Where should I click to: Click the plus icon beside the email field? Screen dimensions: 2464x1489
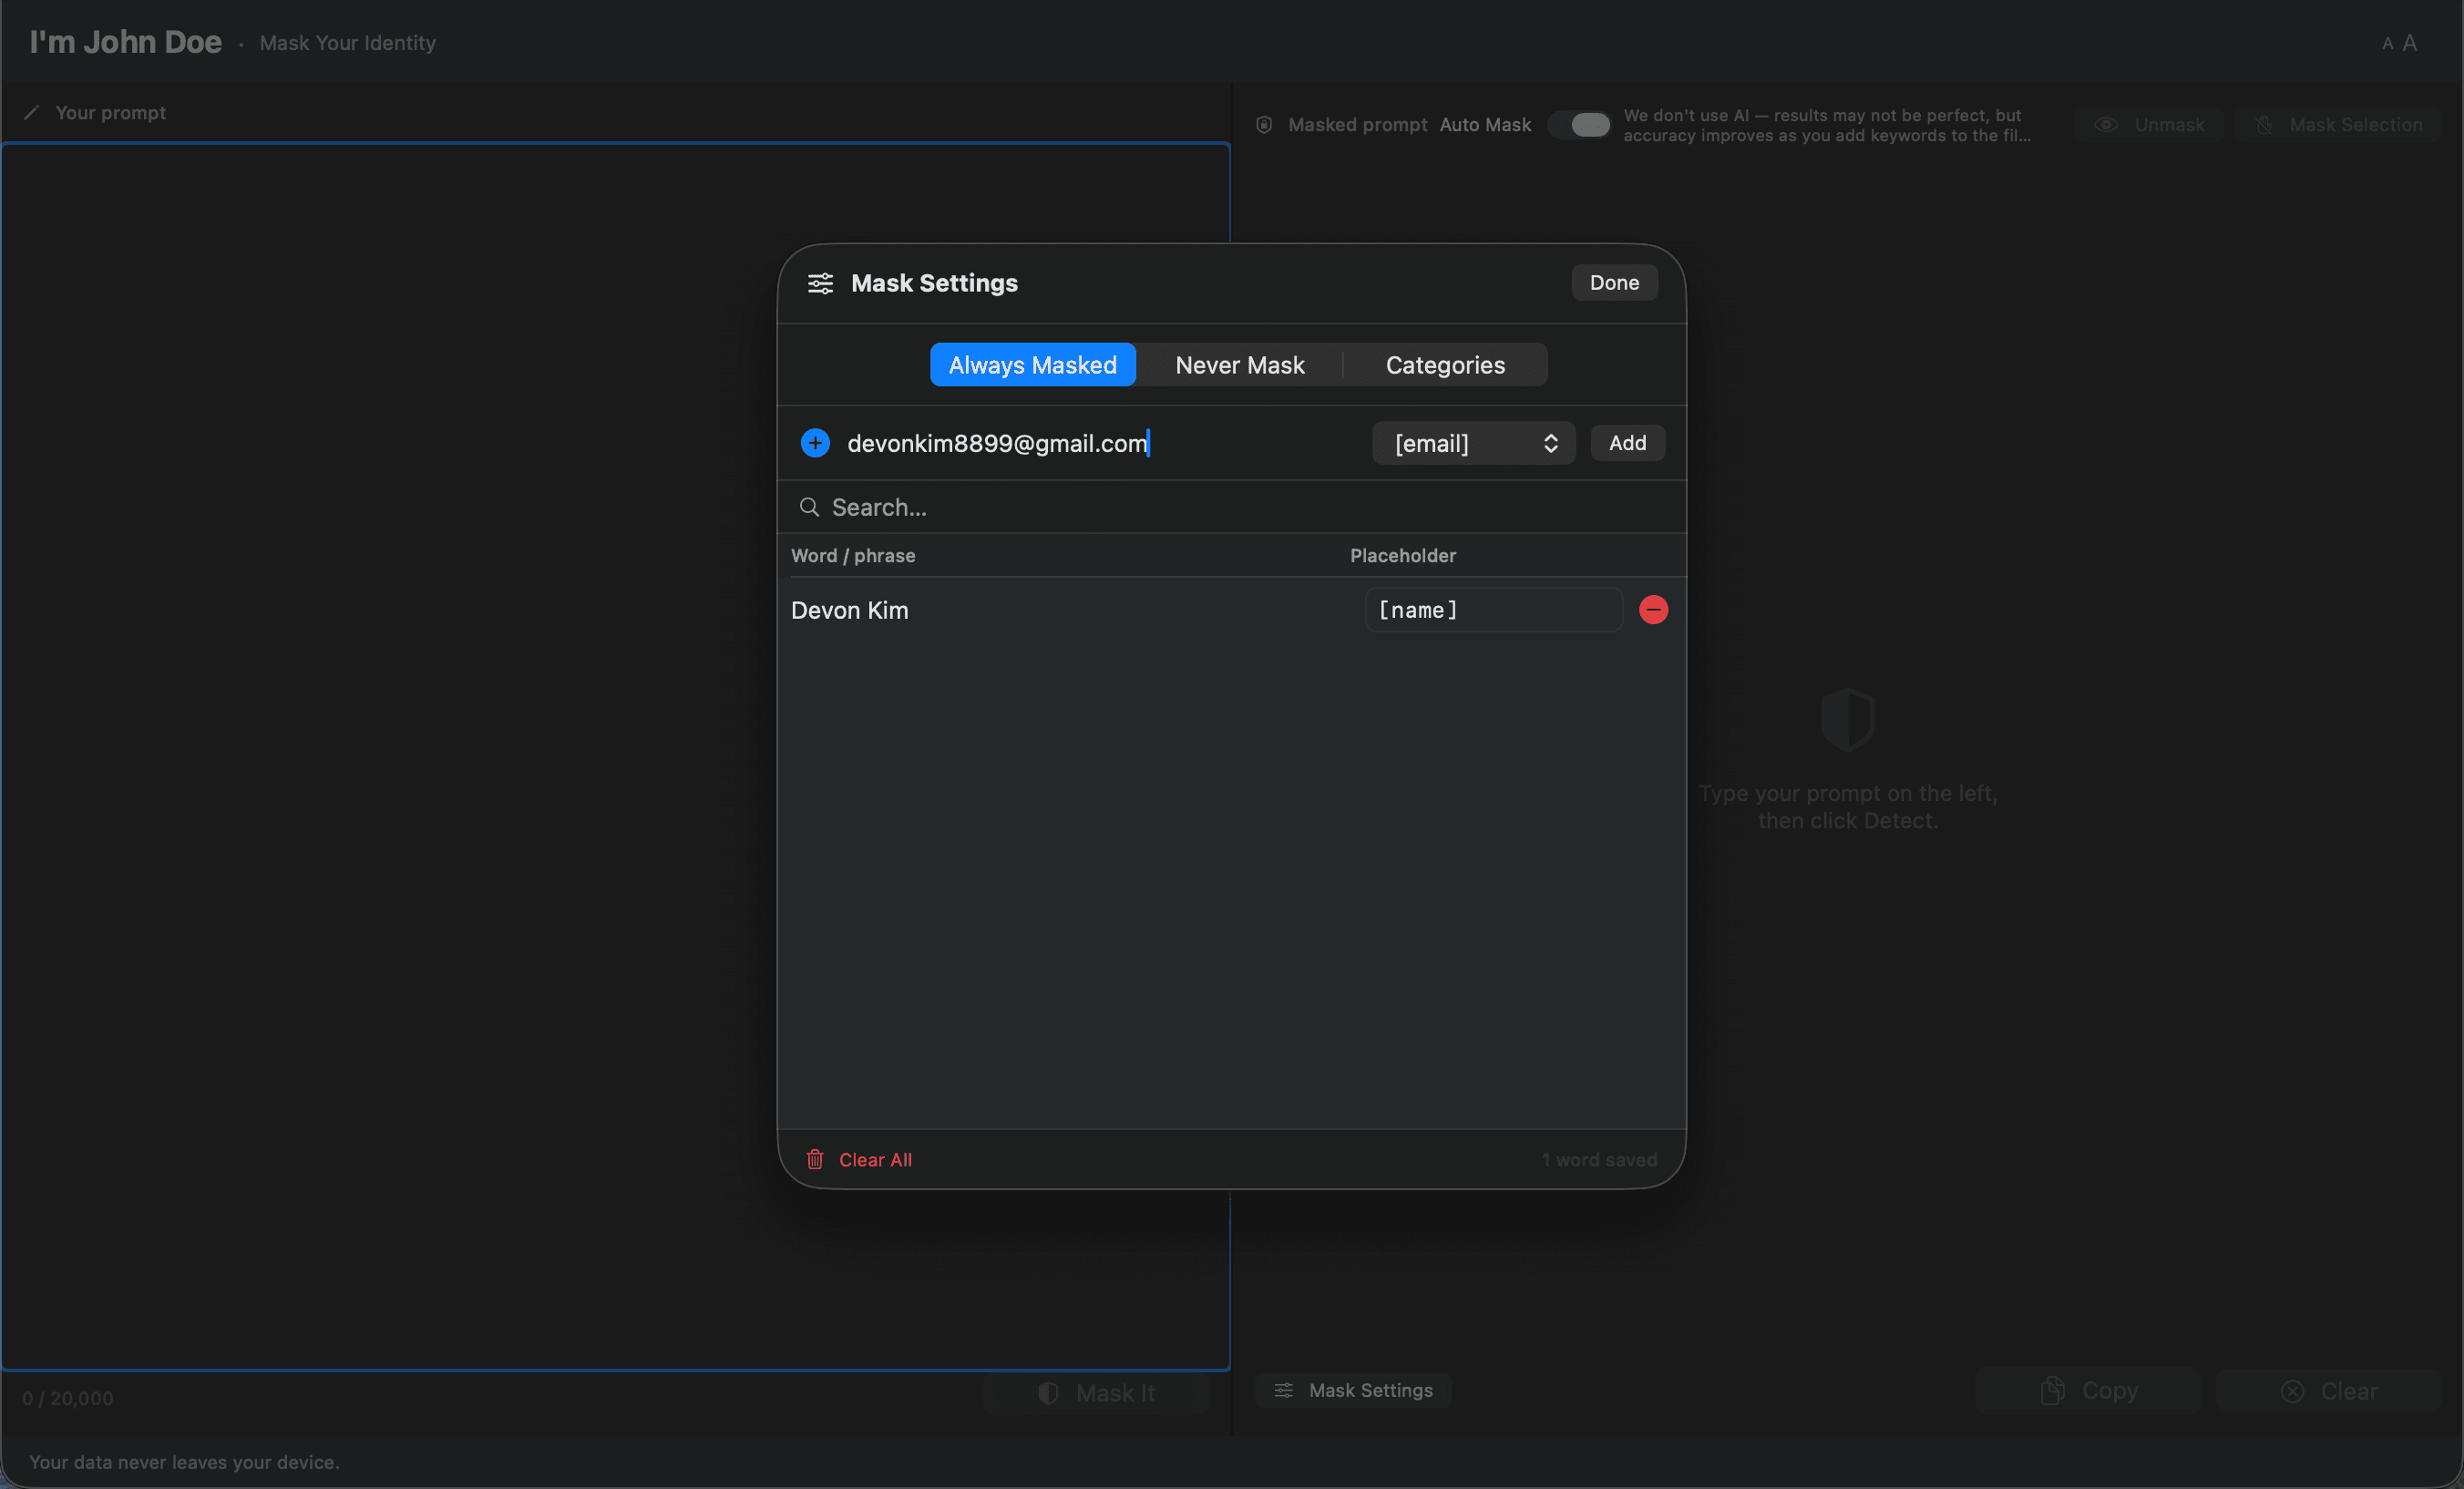(x=814, y=443)
